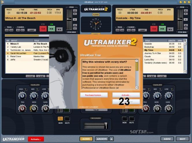Click the red Activate... button at bottom
The width and height of the screenshot is (192, 143).
tap(36, 139)
